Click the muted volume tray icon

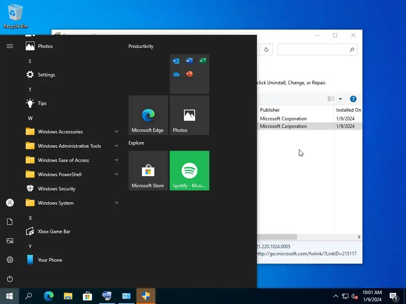(355, 296)
